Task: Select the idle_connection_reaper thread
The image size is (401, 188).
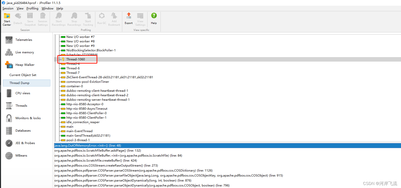Action: 83,122
